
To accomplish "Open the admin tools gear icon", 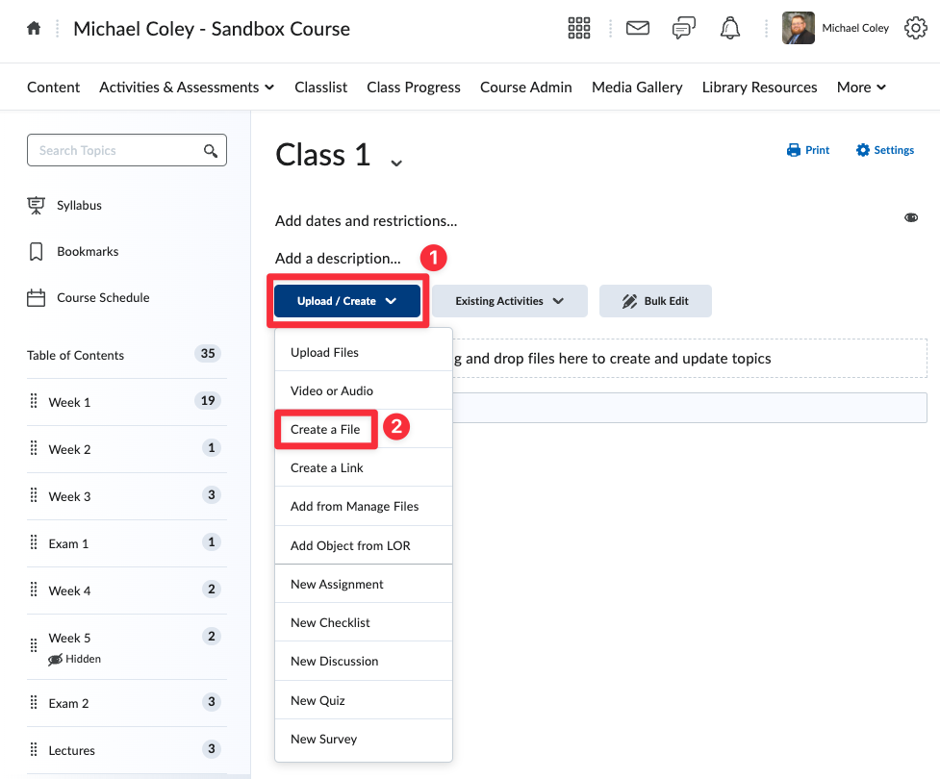I will [915, 29].
